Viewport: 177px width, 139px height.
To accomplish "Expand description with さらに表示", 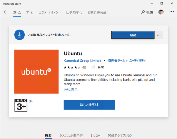I will pos(70,90).
